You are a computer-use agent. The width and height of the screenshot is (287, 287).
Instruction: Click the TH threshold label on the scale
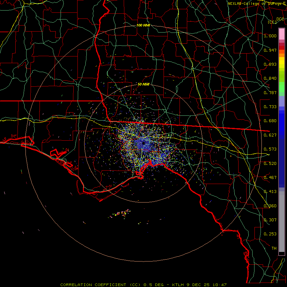274,248
